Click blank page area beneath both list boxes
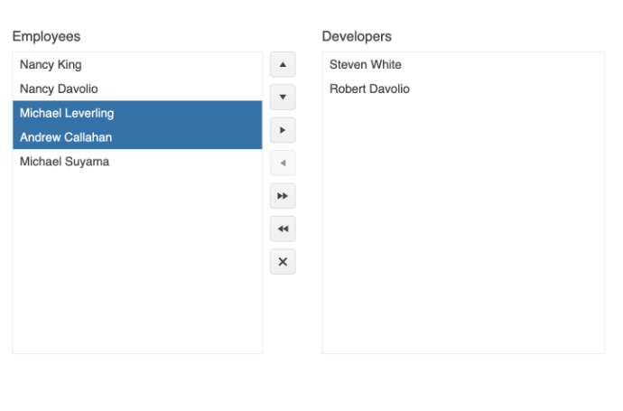 [307, 384]
